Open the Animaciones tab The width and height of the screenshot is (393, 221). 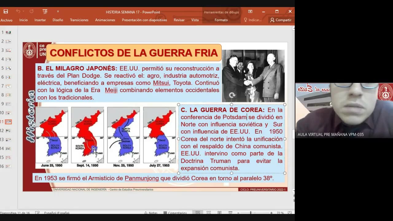pos(105,20)
